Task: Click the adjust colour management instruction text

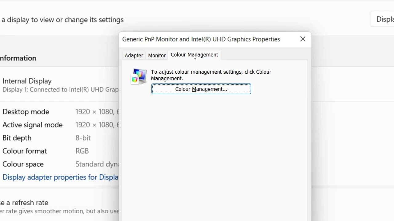Action: [x=211, y=75]
